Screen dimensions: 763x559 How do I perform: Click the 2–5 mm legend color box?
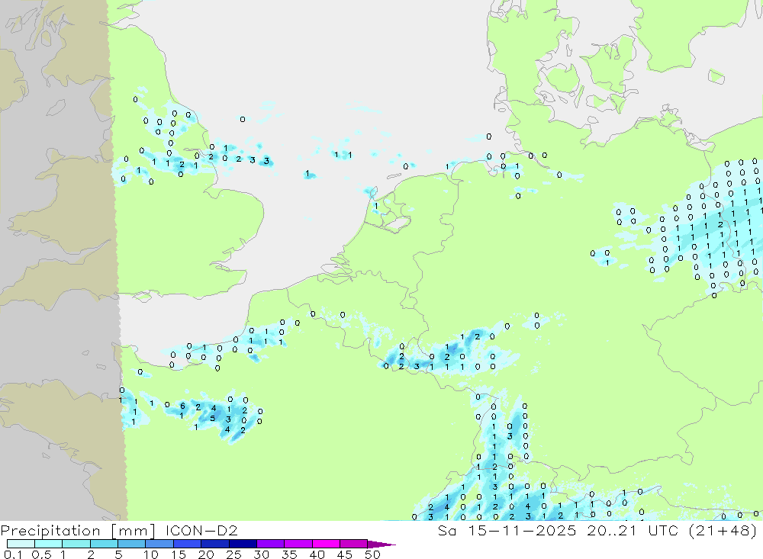tap(104, 544)
